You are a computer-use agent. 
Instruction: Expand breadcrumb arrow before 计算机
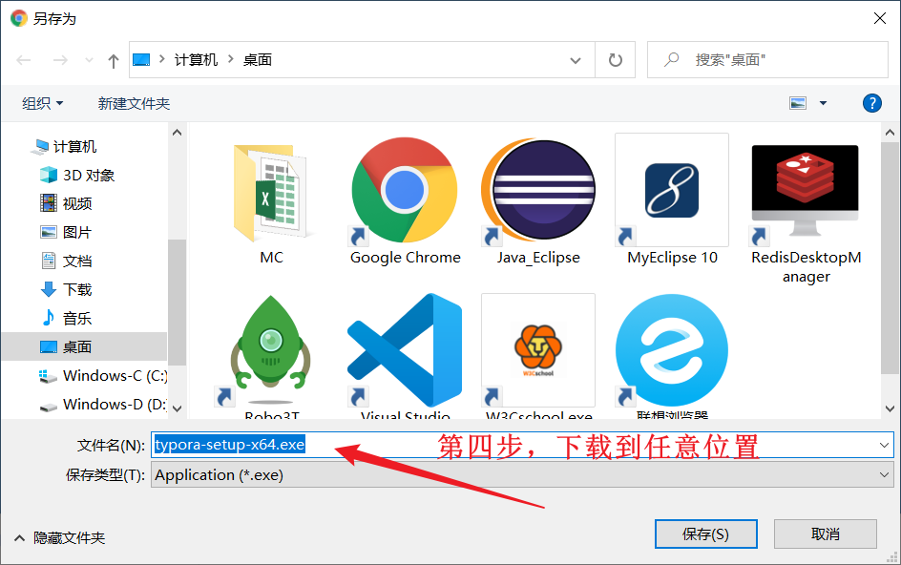pyautogui.click(x=162, y=59)
